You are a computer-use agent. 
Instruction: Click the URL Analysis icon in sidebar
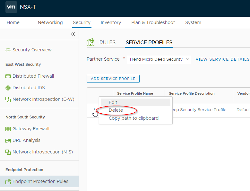tap(8, 141)
